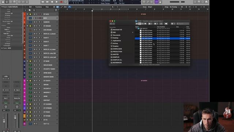Expand the ST STRINGS track stack

pyautogui.click(x=27, y=108)
